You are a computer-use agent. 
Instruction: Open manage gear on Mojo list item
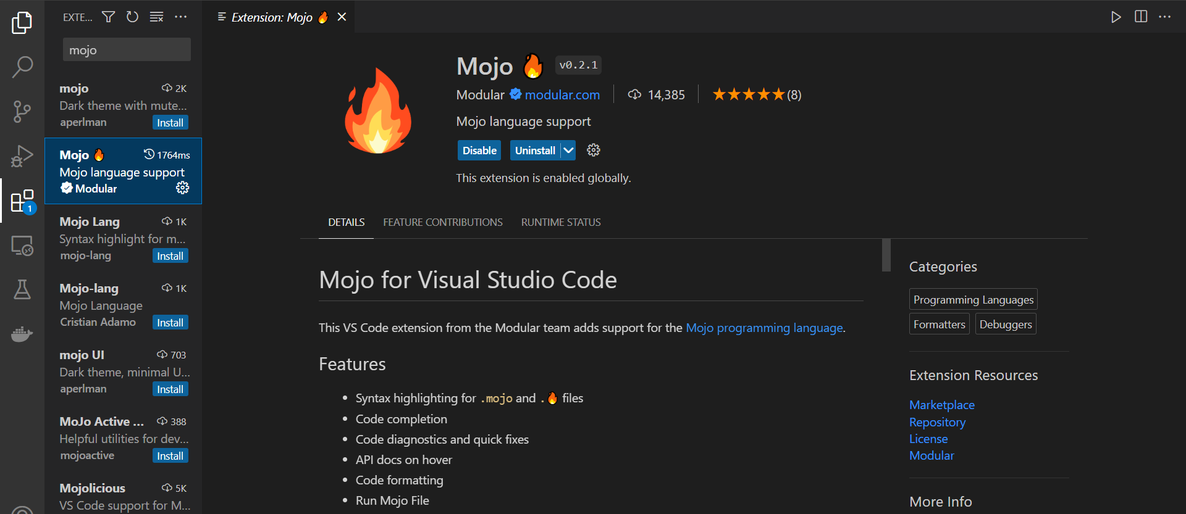pos(183,188)
